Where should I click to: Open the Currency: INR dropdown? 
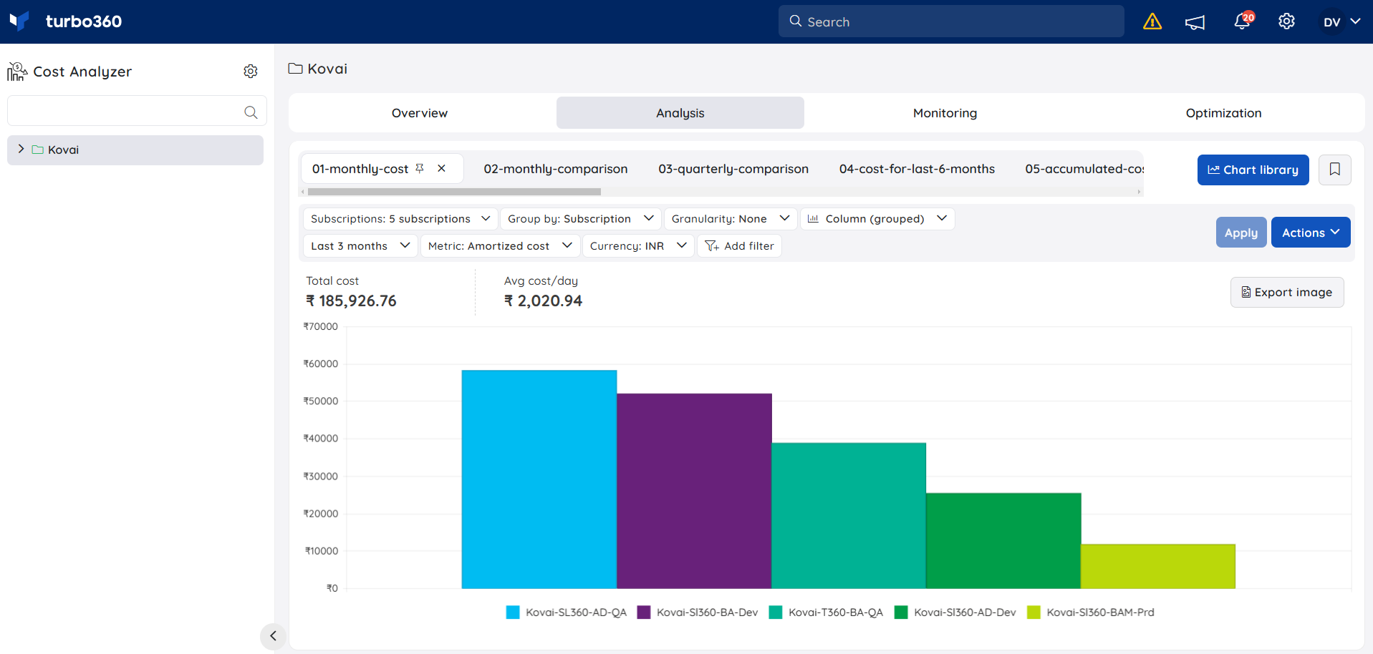click(x=637, y=245)
